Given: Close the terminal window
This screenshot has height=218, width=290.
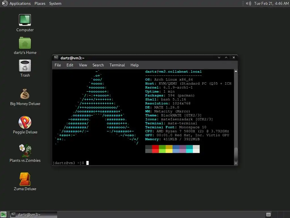Looking at the screenshot, I should (234, 57).
